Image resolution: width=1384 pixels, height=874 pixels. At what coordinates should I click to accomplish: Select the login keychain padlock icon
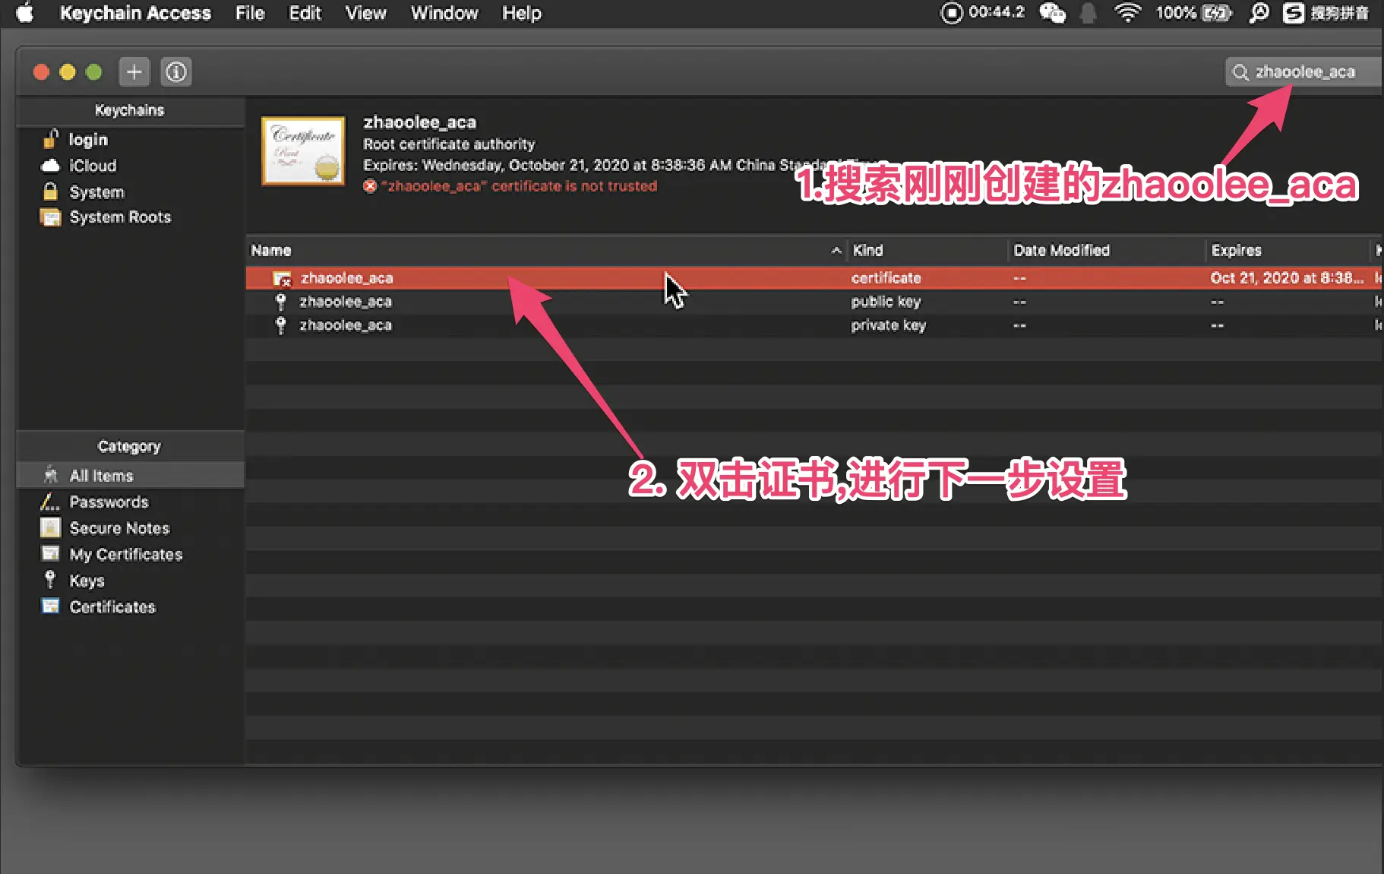(x=50, y=139)
